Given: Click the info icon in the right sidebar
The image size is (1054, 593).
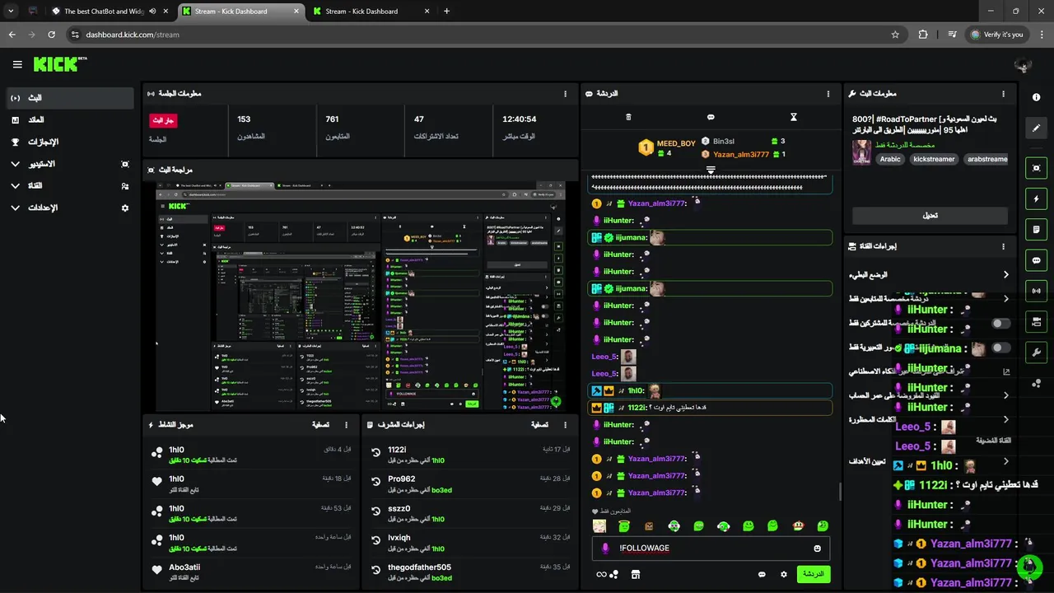Looking at the screenshot, I should [x=1036, y=97].
